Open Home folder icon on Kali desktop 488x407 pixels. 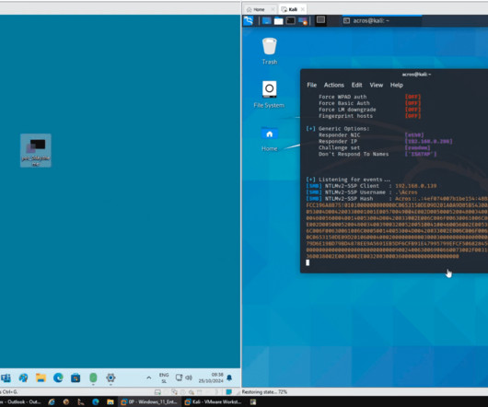coord(270,139)
